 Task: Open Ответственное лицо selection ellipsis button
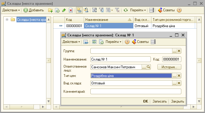pyautogui.click(x=144, y=67)
